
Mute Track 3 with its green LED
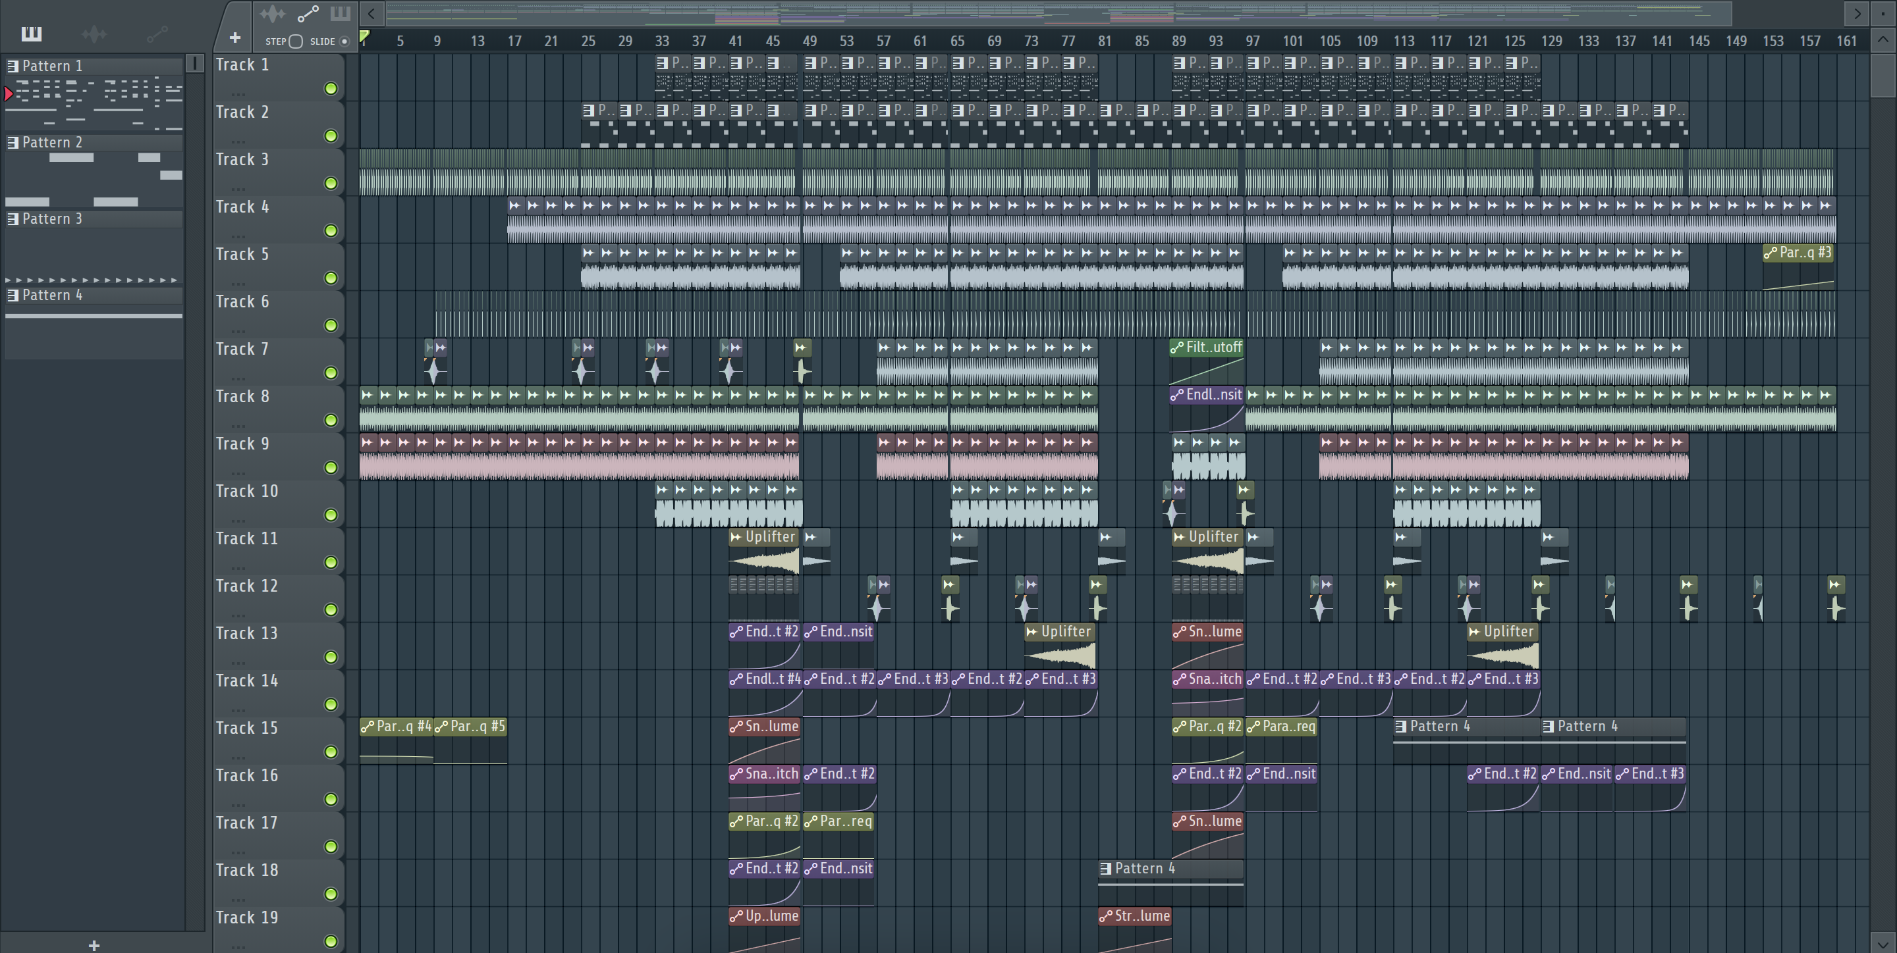[x=331, y=183]
